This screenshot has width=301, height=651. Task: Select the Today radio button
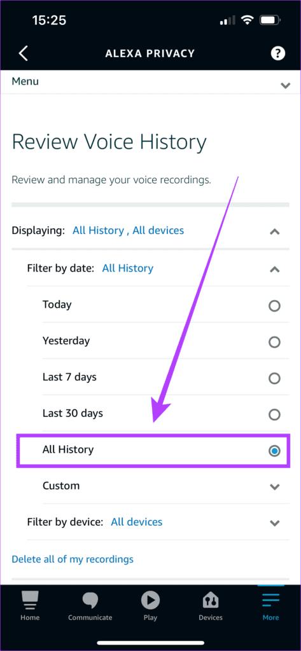[274, 306]
